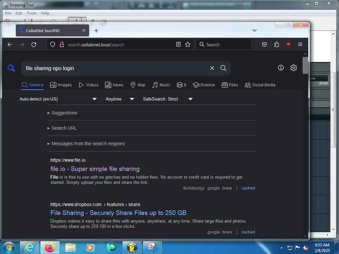This screenshot has height=254, width=339.
Task: Open Tools menu in Snipping Tool
Action: point(31,13)
